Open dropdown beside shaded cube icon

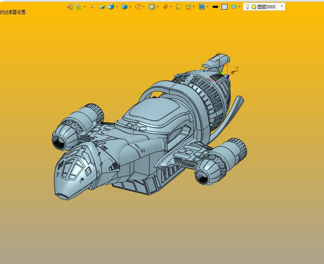pos(117,7)
